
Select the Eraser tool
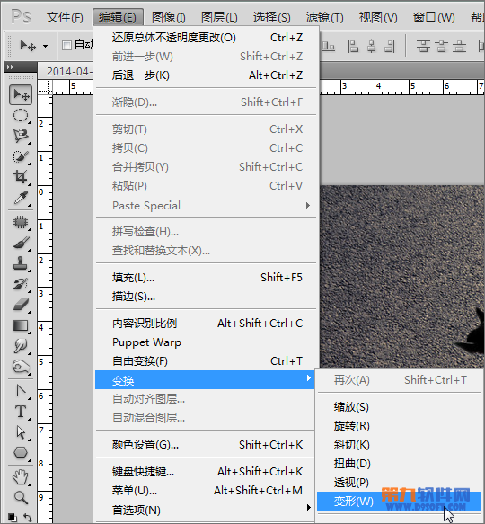[x=21, y=305]
